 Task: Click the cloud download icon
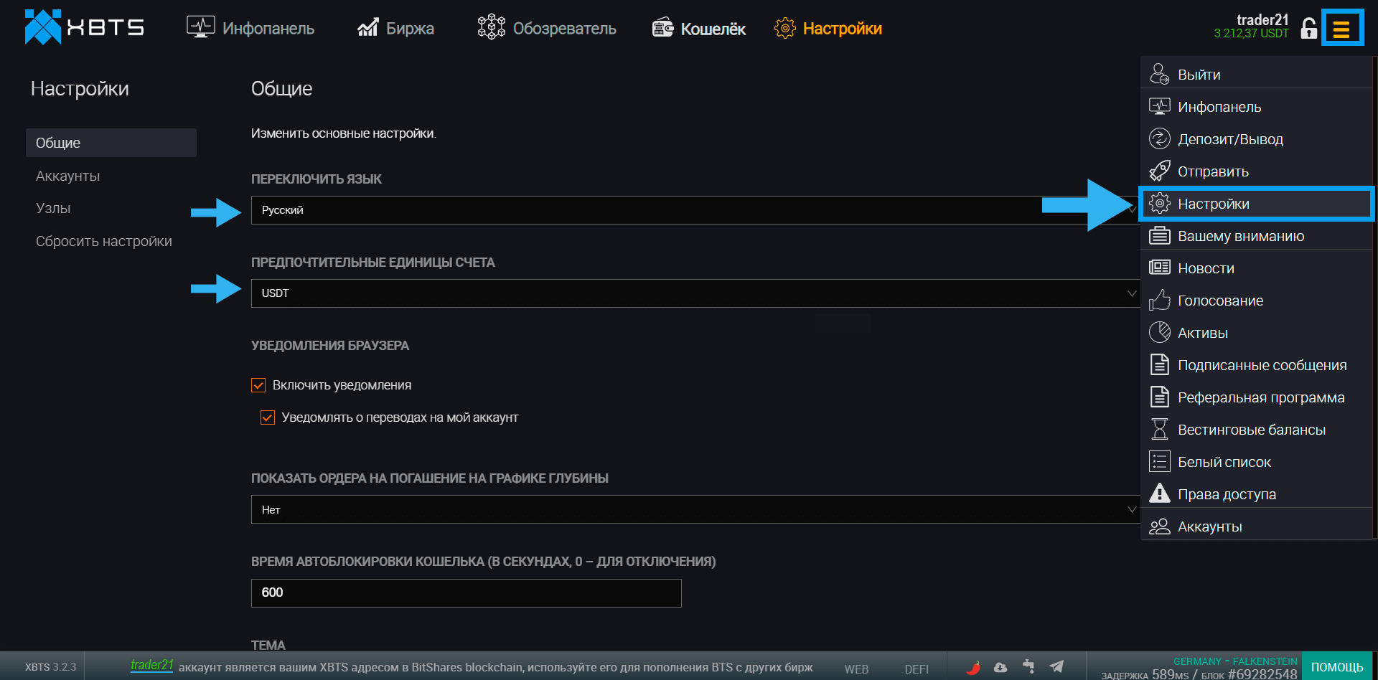click(x=1000, y=667)
